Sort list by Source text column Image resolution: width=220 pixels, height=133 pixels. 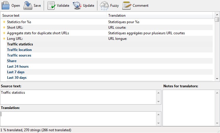click(x=53, y=15)
